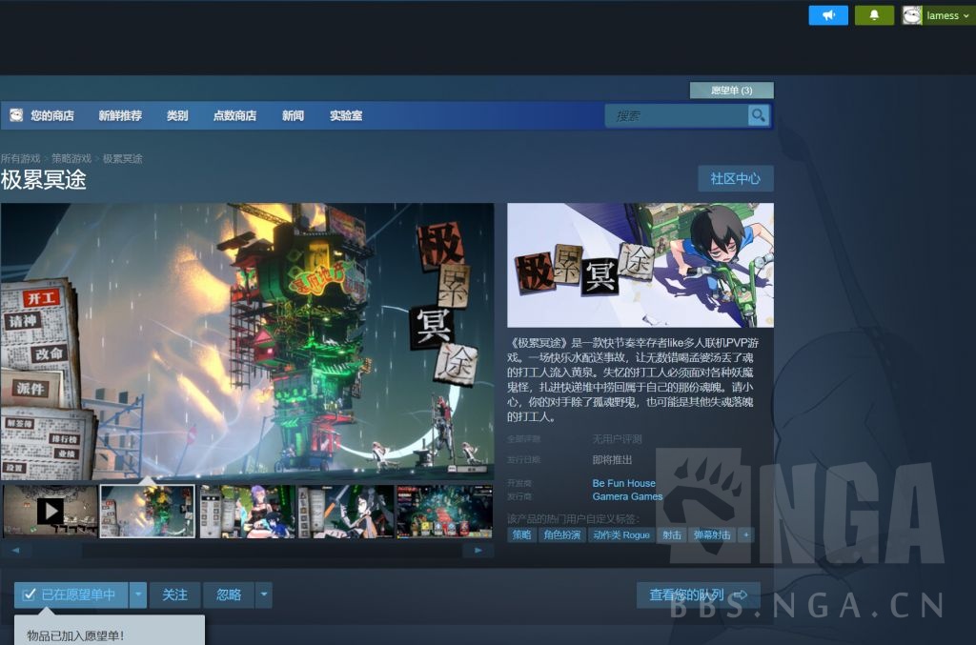
Task: Click the lamess profile avatar
Action: pyautogui.click(x=912, y=15)
